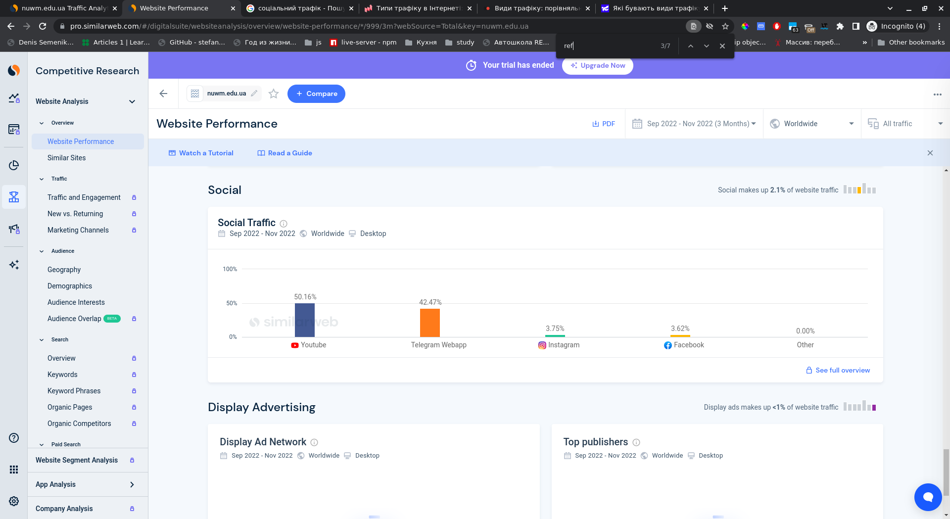The image size is (950, 519).
Task: Select Similar Sites in the sidebar
Action: pyautogui.click(x=66, y=158)
